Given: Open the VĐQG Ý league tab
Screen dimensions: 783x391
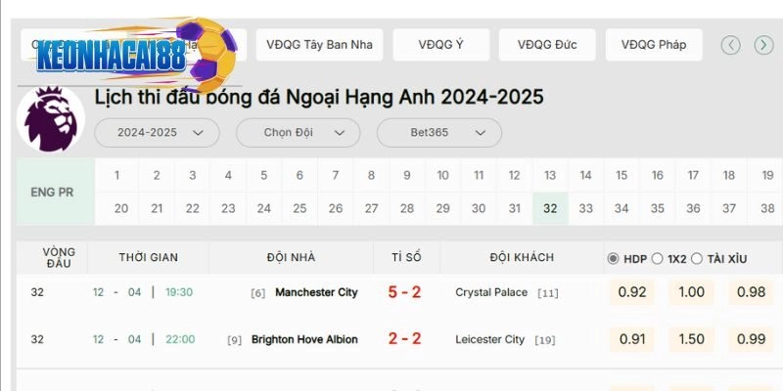Looking at the screenshot, I should pyautogui.click(x=440, y=44).
